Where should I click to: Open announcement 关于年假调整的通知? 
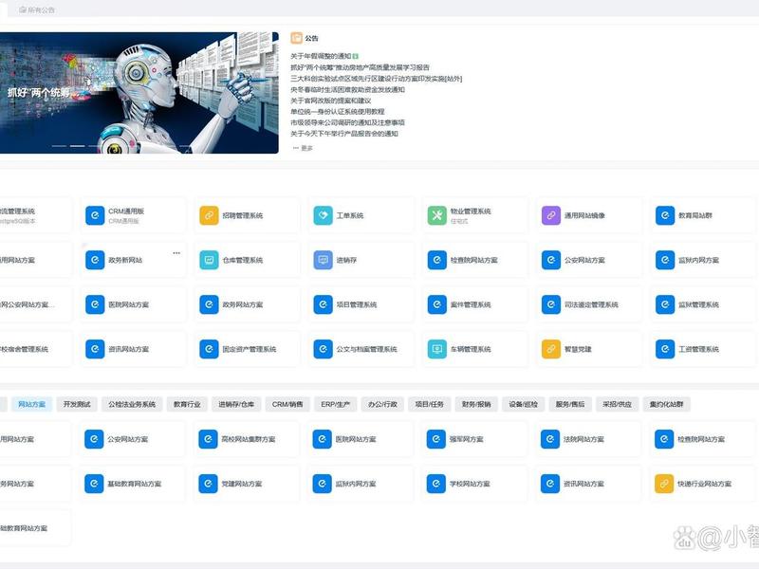(321, 56)
